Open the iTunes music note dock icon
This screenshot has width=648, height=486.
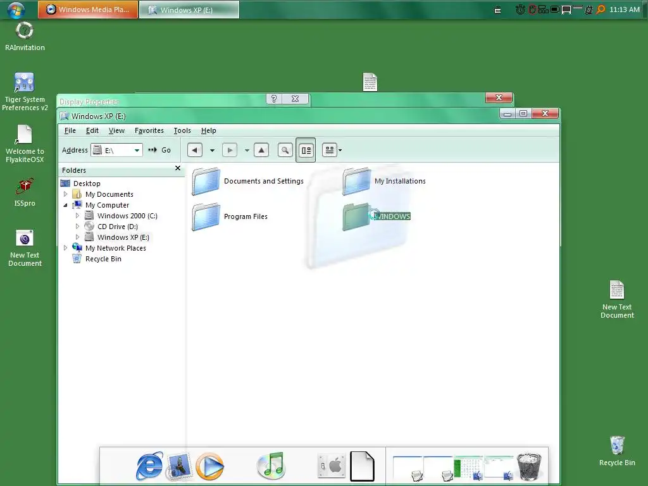(x=271, y=466)
